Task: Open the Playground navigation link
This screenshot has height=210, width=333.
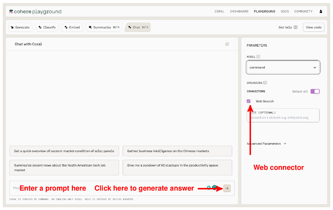Action: click(x=264, y=11)
